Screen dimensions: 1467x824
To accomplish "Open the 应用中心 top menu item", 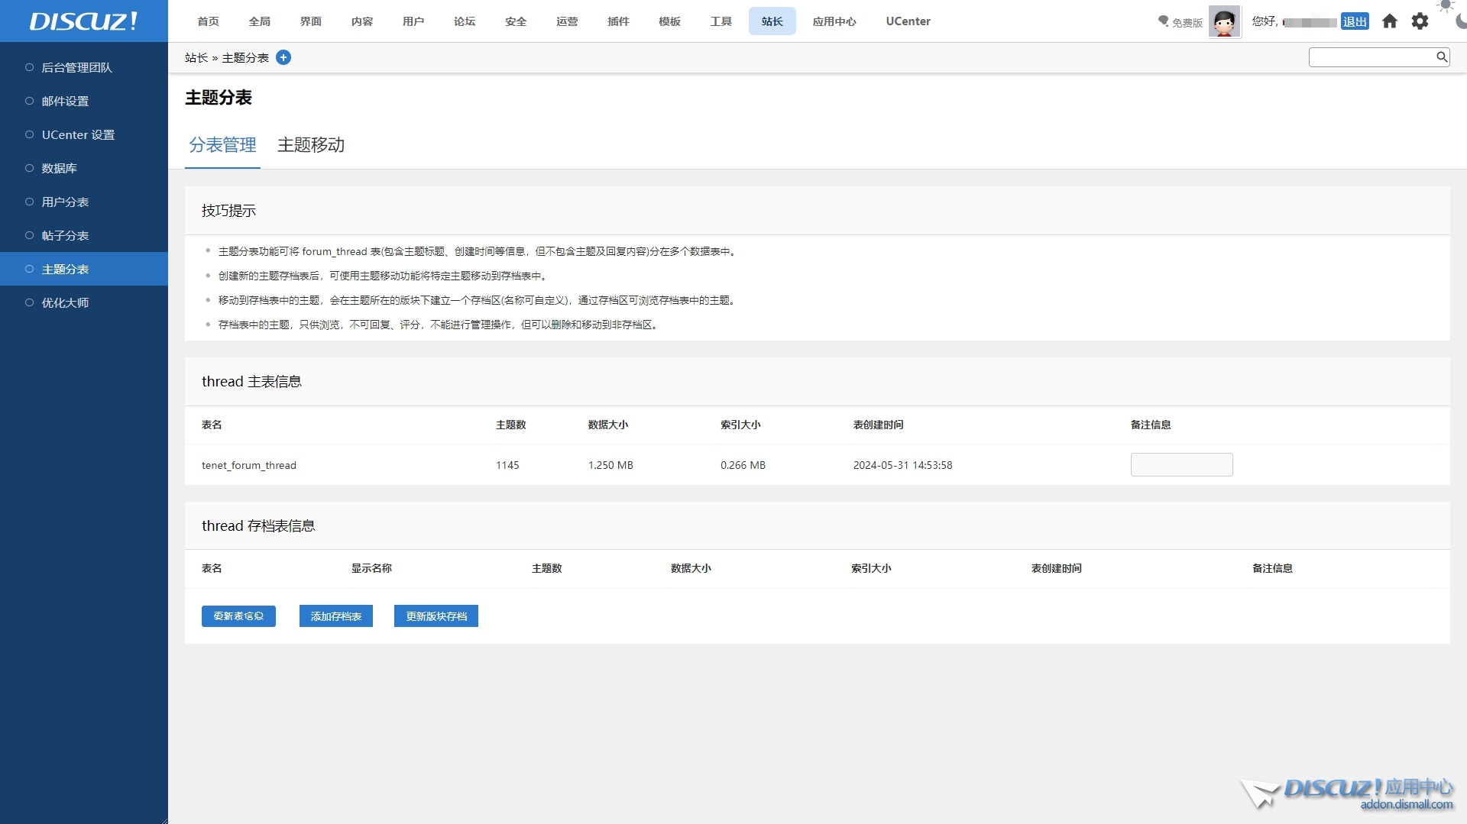I will click(x=834, y=21).
